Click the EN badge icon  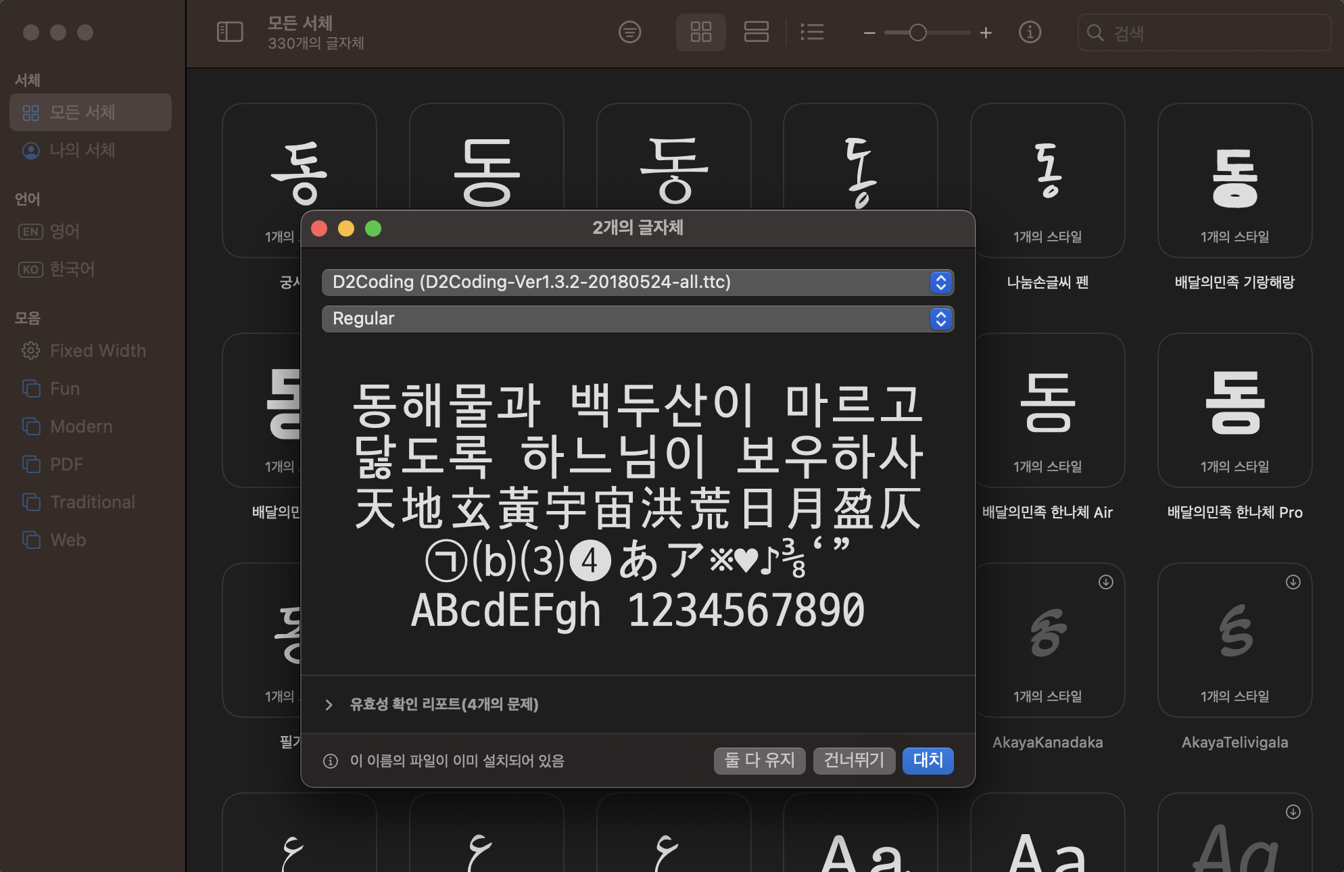30,231
